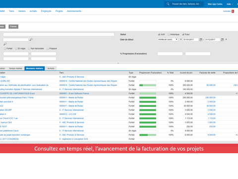The height and width of the screenshot is (179, 238).
Task: Collapse the filter panel with small up arrow
Action: (x=118, y=63)
